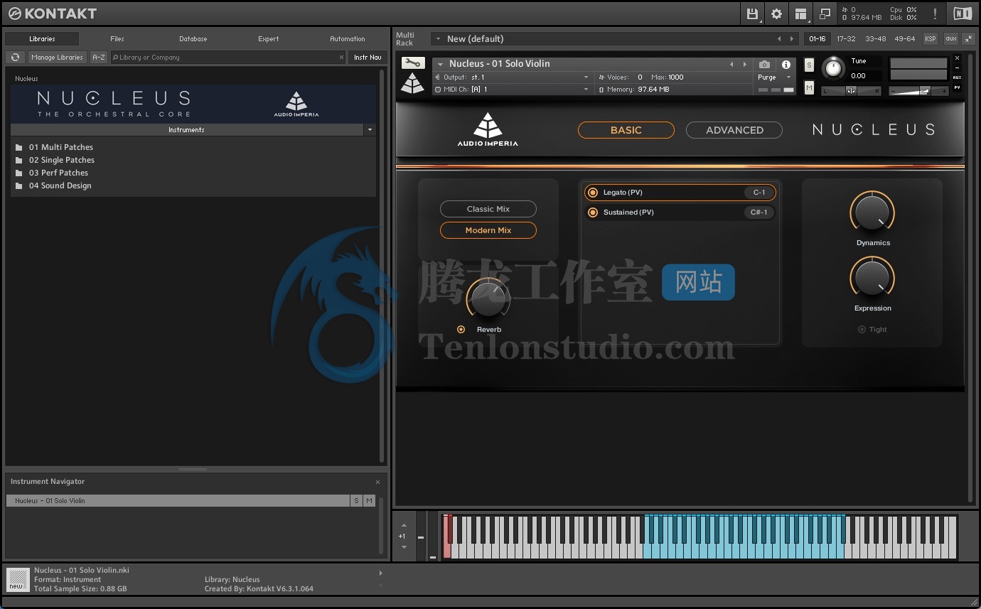This screenshot has height=609, width=981.
Task: Expand the info pane arrow
Action: click(x=380, y=573)
